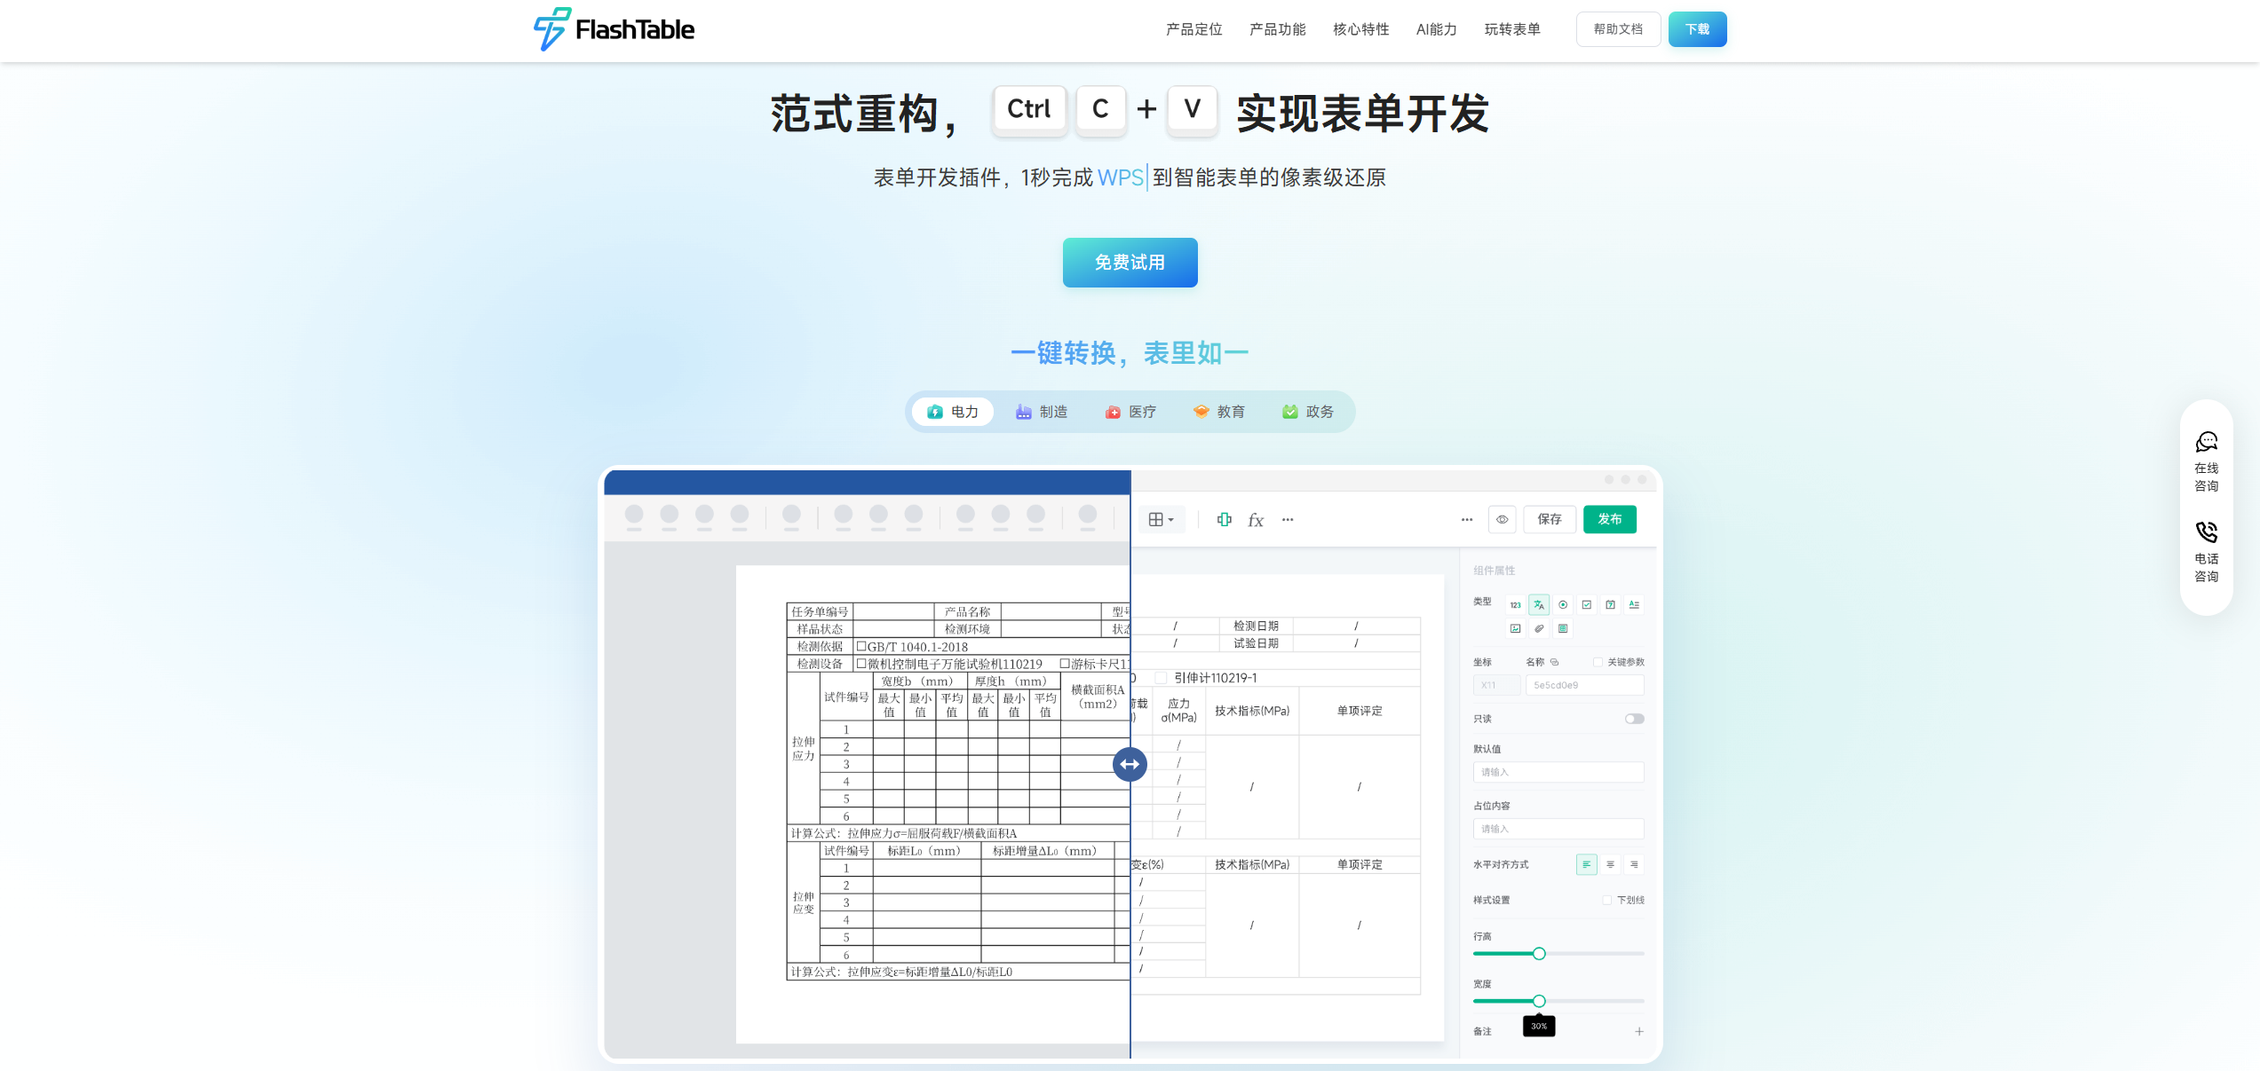
Task: Select the table component type icon
Action: coord(1563,628)
